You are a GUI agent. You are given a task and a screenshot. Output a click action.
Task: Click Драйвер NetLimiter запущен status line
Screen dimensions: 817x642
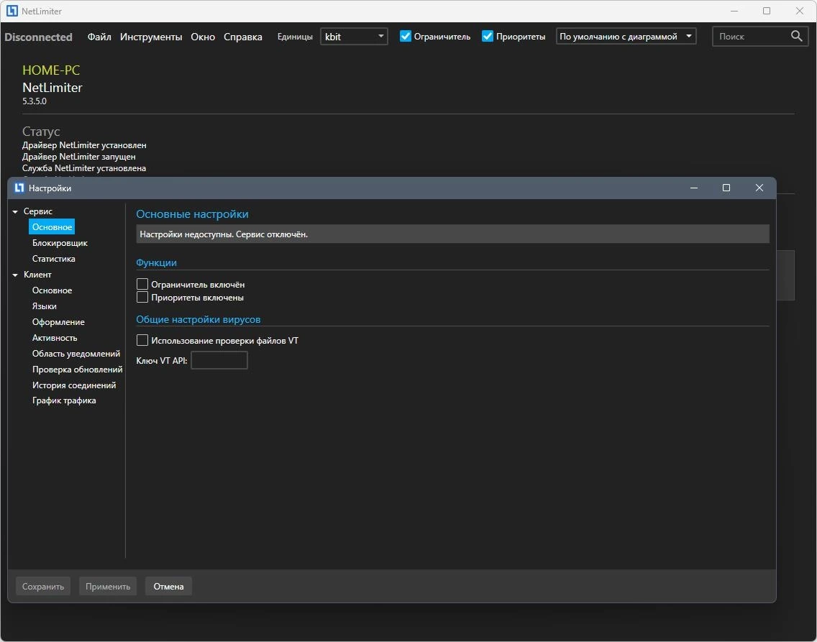click(x=78, y=157)
